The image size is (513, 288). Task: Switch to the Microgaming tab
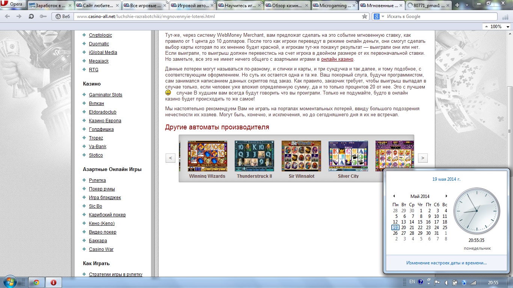coord(335,5)
